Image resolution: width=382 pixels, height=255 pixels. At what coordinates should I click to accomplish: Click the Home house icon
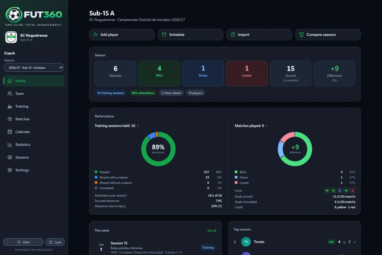click(x=10, y=81)
